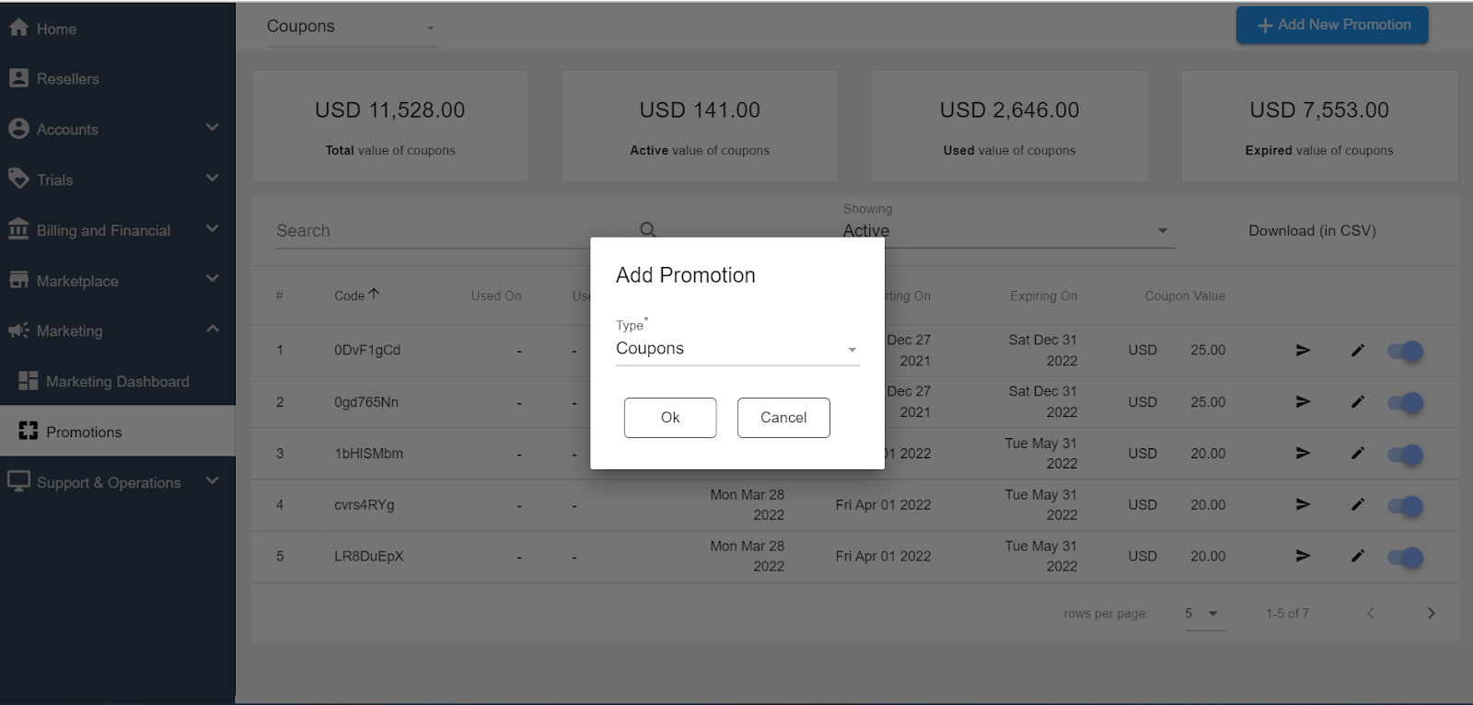Viewport: 1473px width, 705px height.
Task: Switch off the LR8DuEpX coupon toggle
Action: [x=1405, y=558]
